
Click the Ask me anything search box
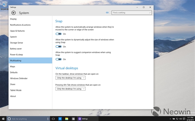pos(28,119)
